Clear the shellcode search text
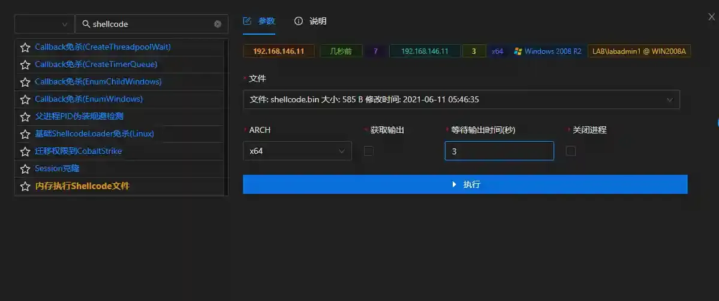The height and width of the screenshot is (301, 719). (x=218, y=24)
